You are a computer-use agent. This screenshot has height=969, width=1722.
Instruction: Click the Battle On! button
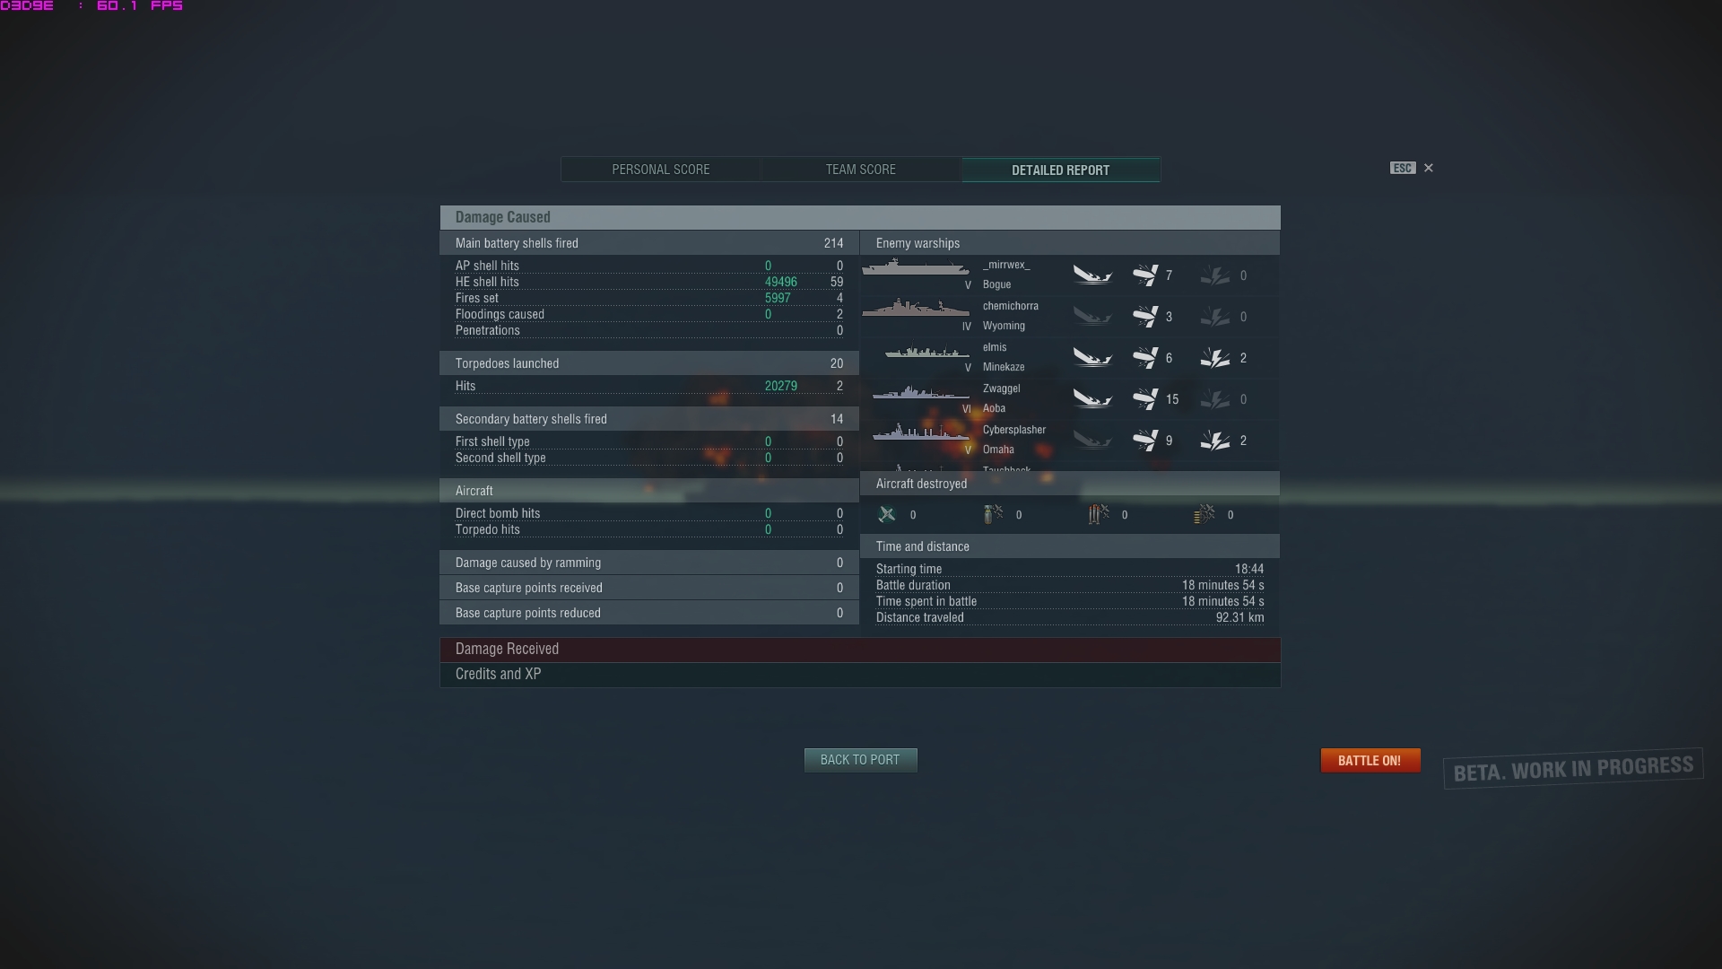(1370, 761)
